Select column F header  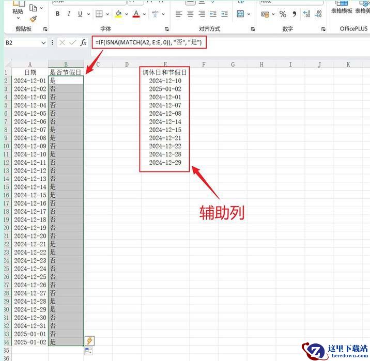[204, 64]
